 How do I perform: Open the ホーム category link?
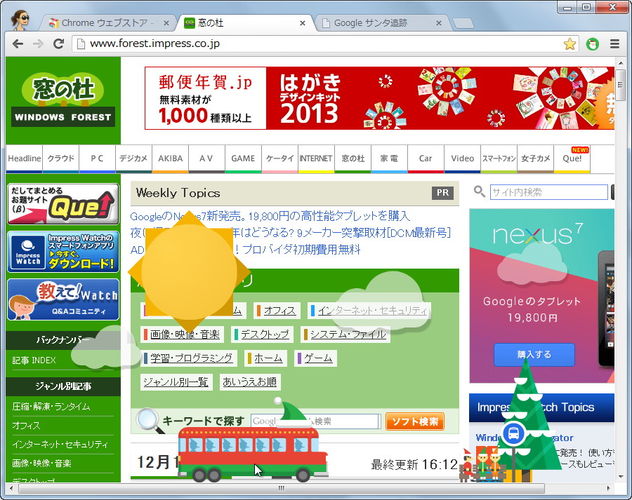[268, 358]
